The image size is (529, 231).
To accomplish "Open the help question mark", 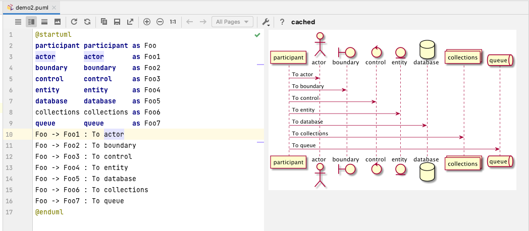I will (x=282, y=22).
